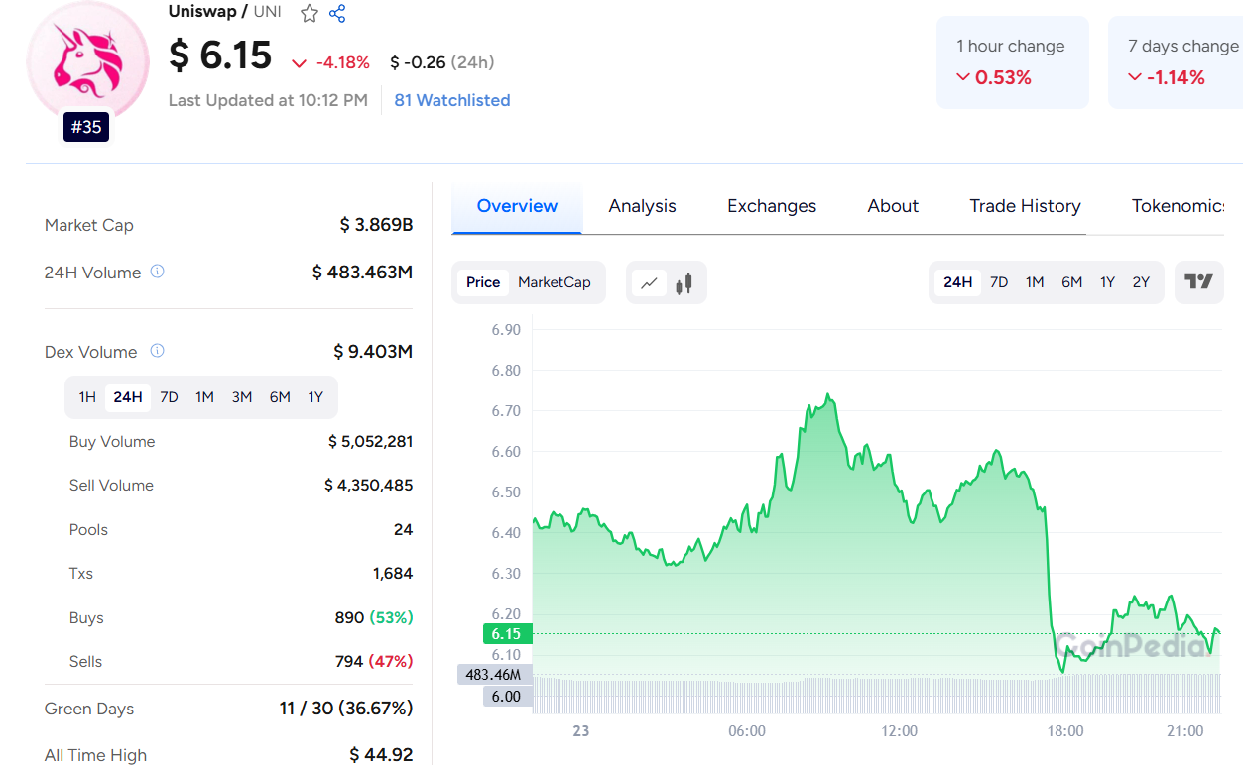Click the Last Updated at 10:12 PM text
The height and width of the screenshot is (765, 1243).
tap(268, 100)
